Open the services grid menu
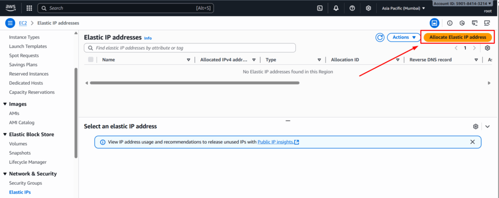 click(29, 8)
